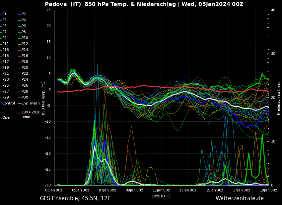Select legend entry P7

[x=3, y=32]
